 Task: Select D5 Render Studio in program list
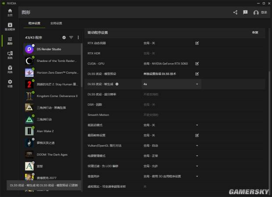click(52, 49)
